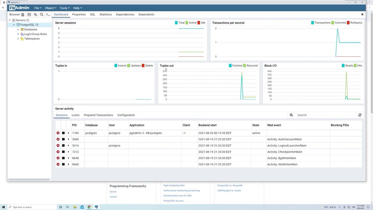Open the Query Tool from Browser toolbar
Viewport: 373px width, 210px height.
(23, 15)
